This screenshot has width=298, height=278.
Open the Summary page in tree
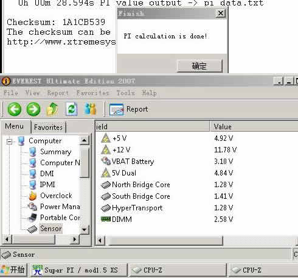[50, 152]
